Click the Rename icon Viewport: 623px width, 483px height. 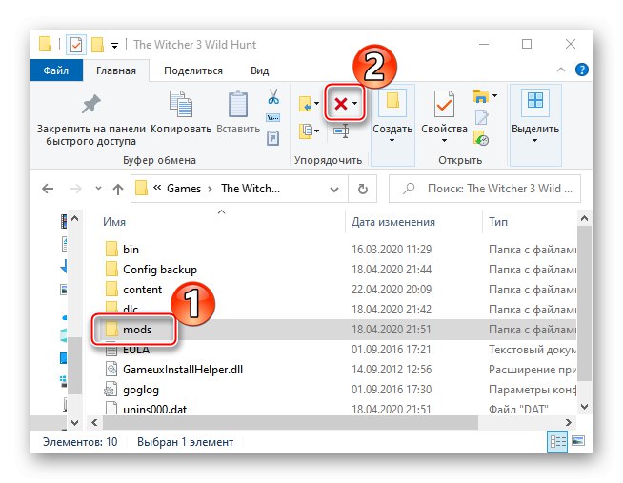tap(341, 131)
